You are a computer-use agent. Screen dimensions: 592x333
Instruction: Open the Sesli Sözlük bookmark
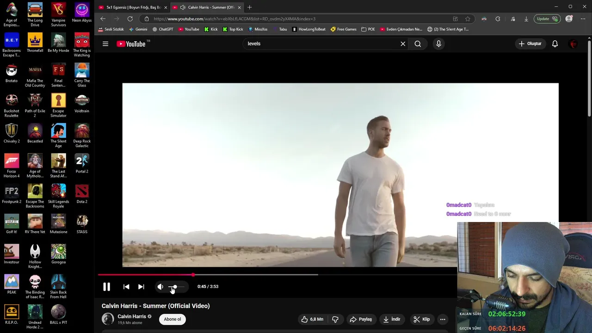pos(111,29)
